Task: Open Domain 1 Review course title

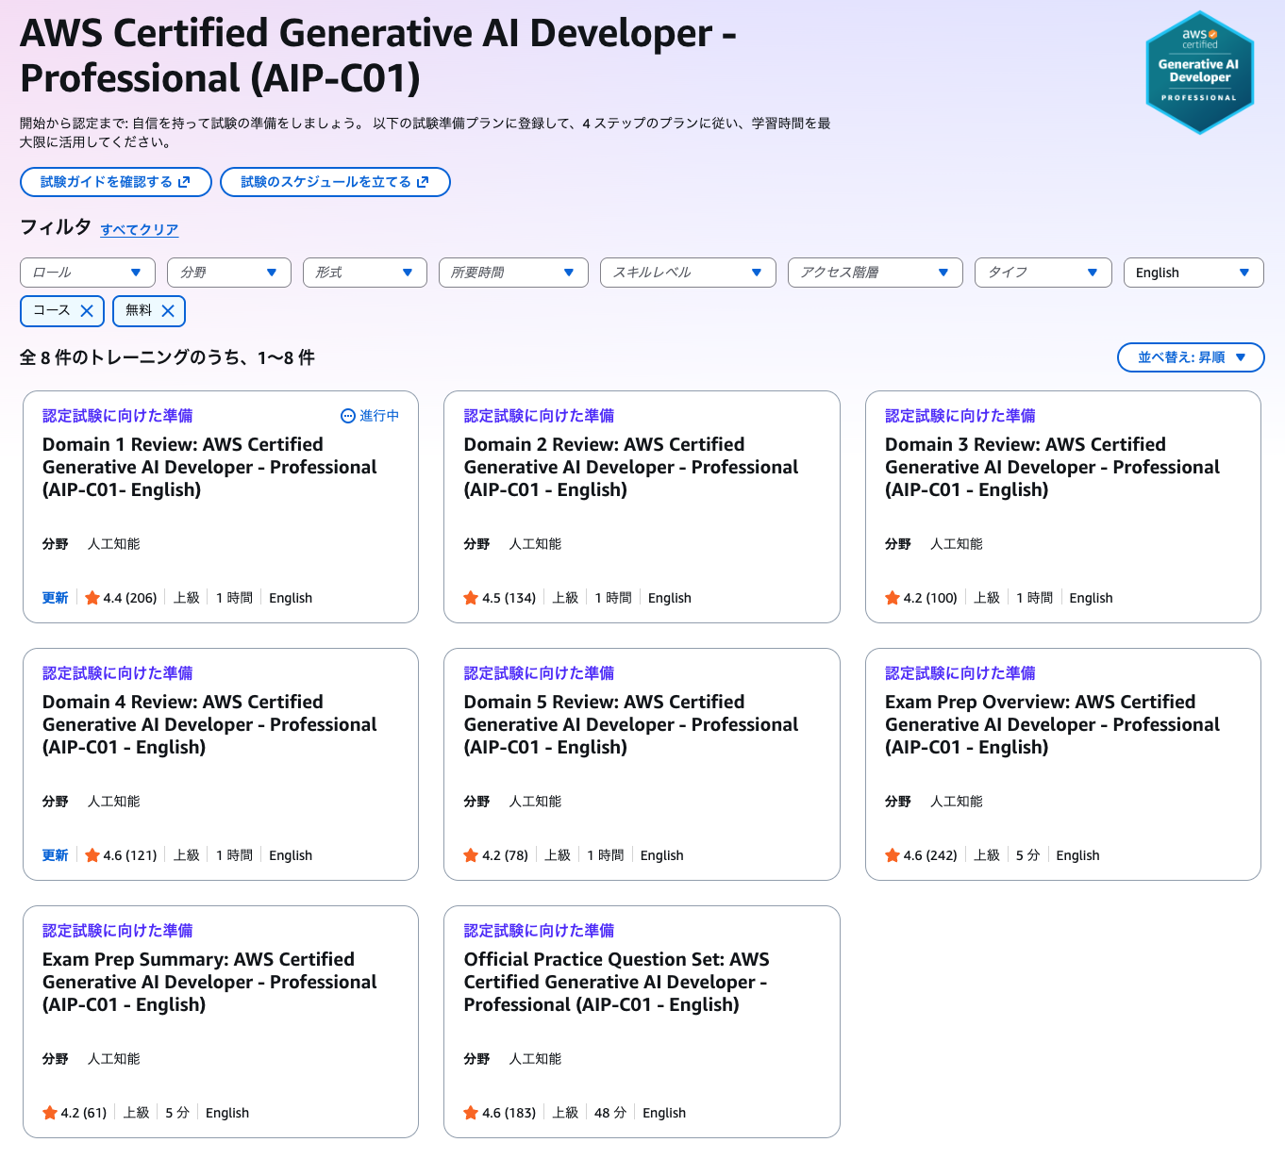Action: 209,467
